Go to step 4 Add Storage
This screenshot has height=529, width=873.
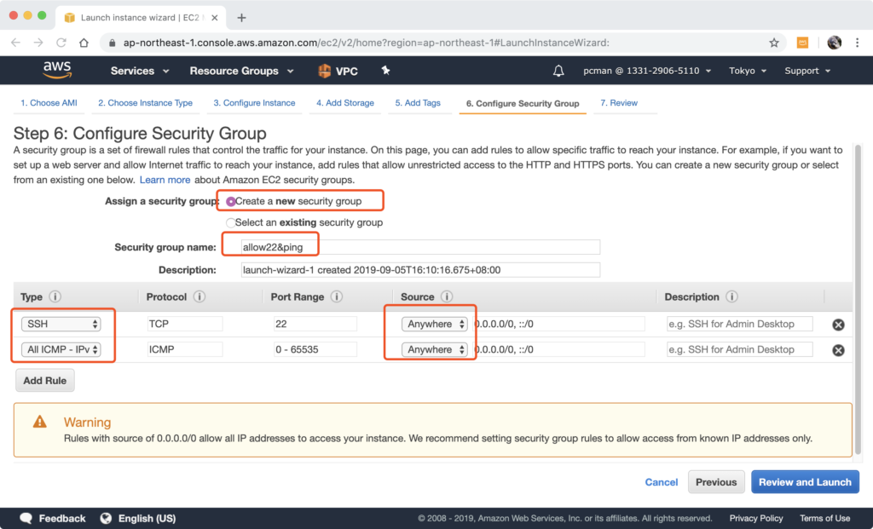tap(345, 103)
